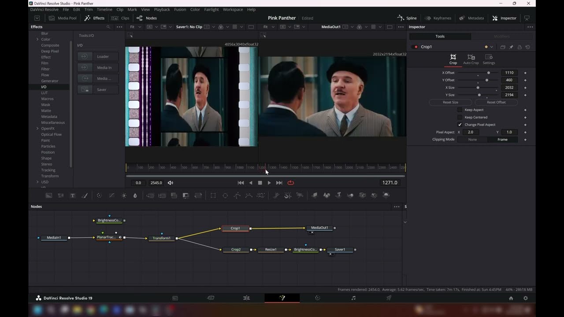Expand the OpenFX effects category
564x317 pixels.
click(37, 129)
